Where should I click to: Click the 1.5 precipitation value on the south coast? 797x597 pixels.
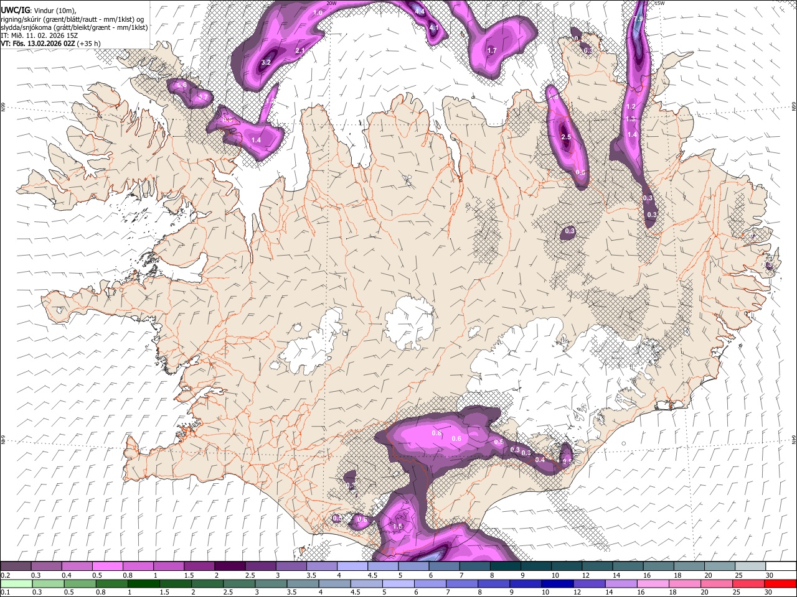tap(398, 526)
